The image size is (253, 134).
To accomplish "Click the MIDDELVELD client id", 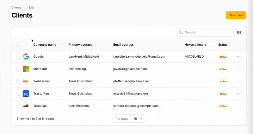I will pos(194,57).
